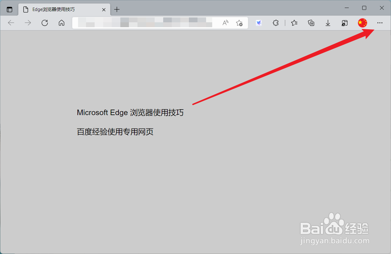391x254 pixels.
Task: Open the Downloads icon
Action: pyautogui.click(x=328, y=23)
